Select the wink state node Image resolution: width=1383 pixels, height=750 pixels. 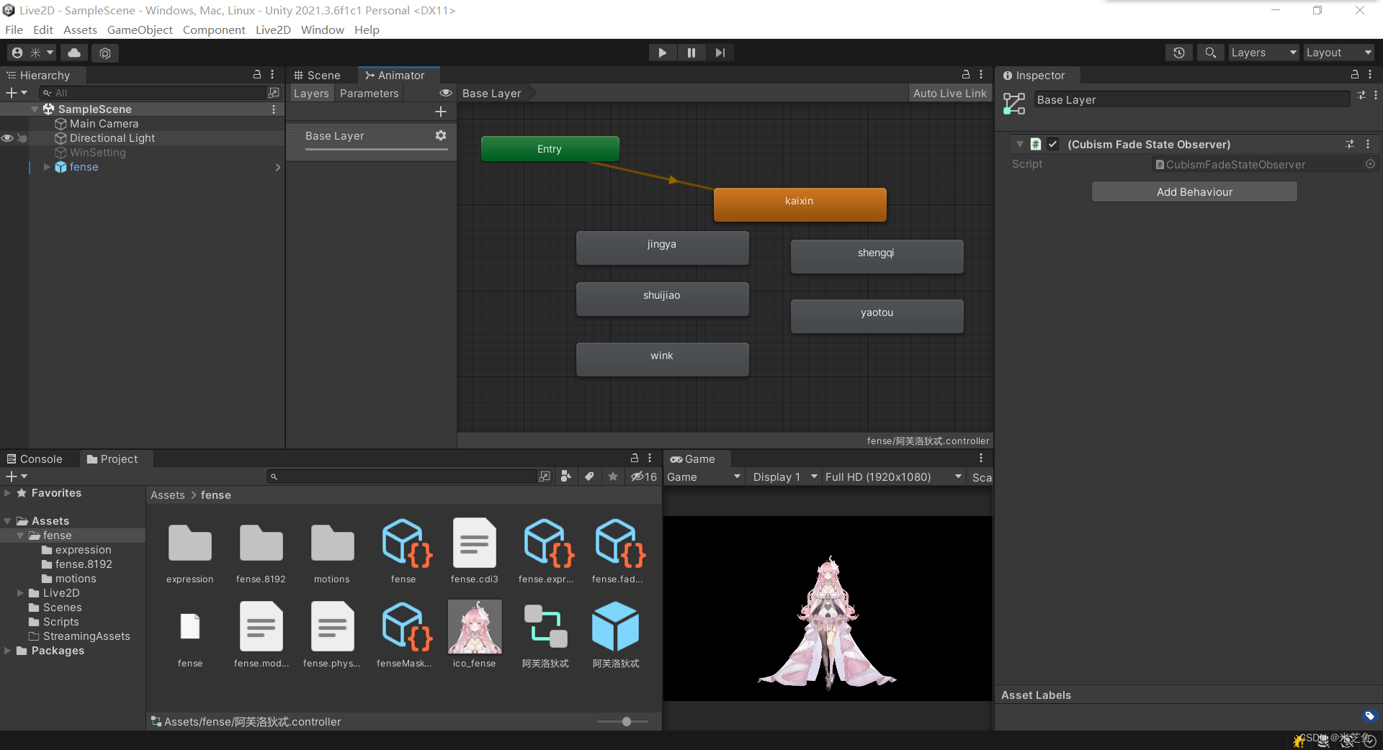tap(662, 358)
